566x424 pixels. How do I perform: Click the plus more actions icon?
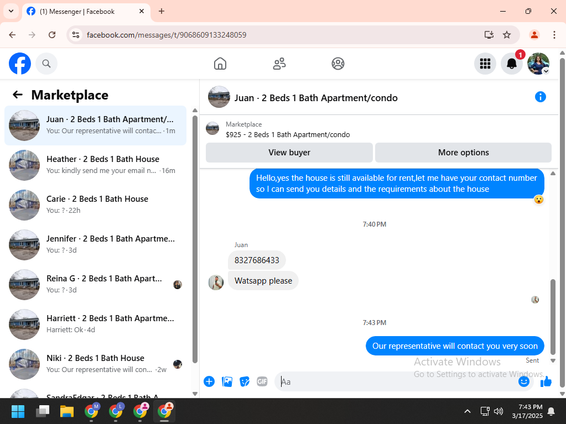click(x=209, y=381)
